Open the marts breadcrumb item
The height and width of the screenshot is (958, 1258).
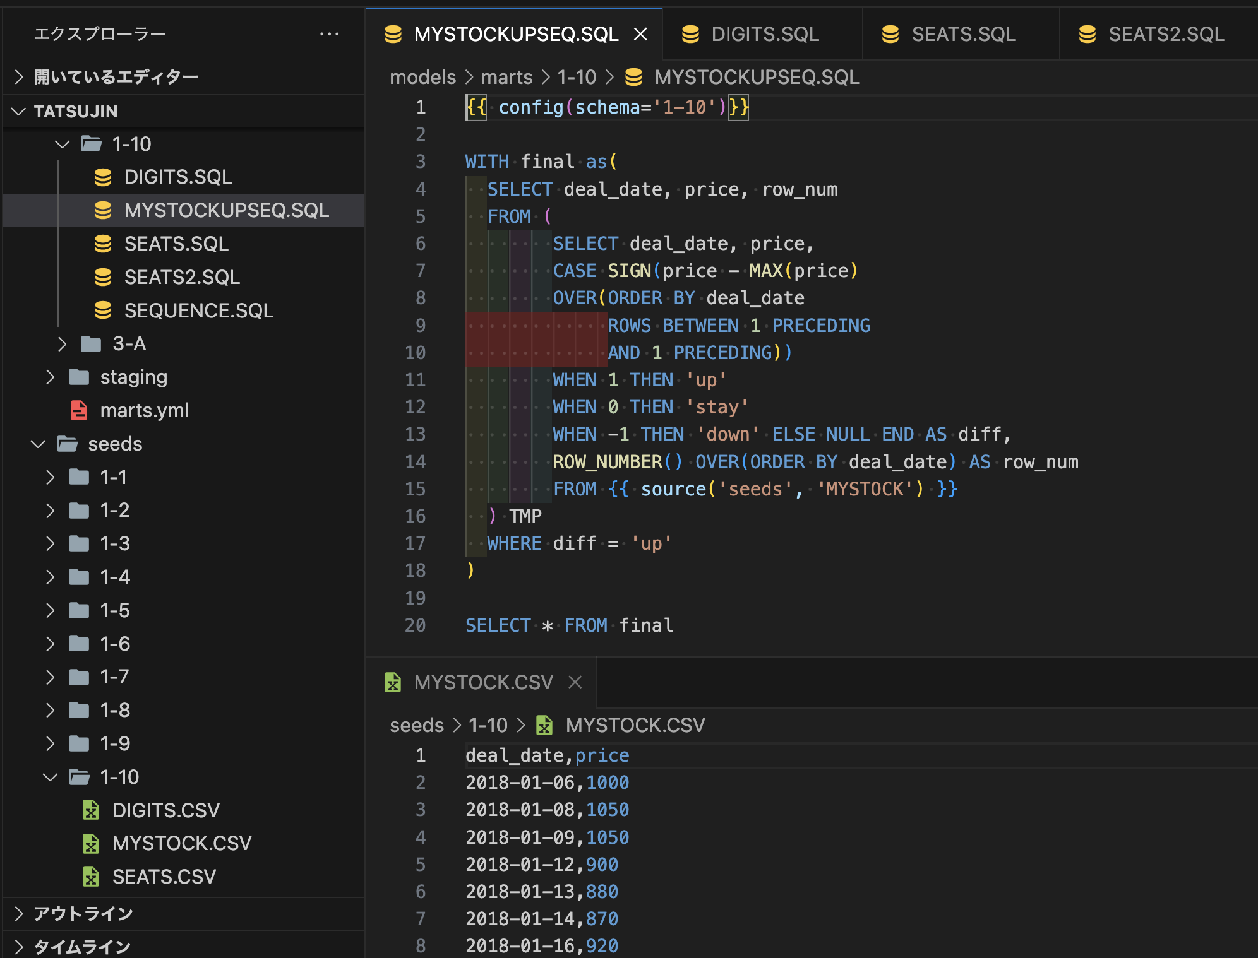click(506, 77)
